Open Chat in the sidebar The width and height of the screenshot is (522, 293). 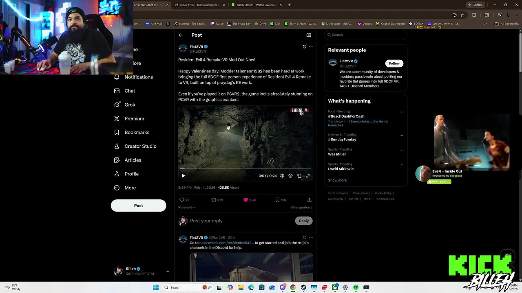(125, 91)
